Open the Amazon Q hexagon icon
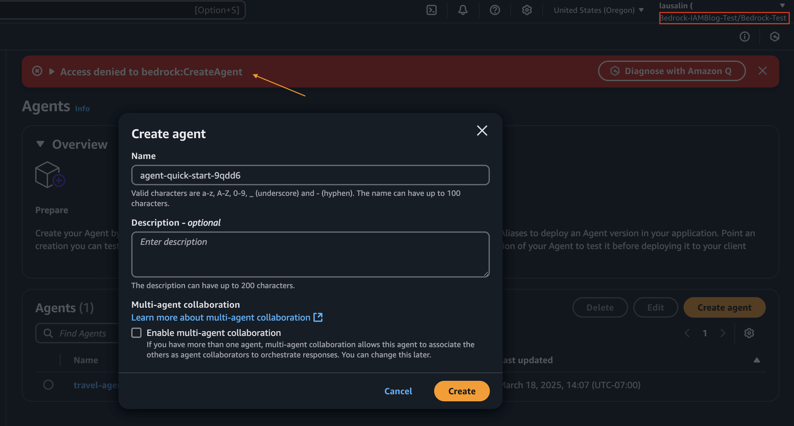 tap(775, 37)
